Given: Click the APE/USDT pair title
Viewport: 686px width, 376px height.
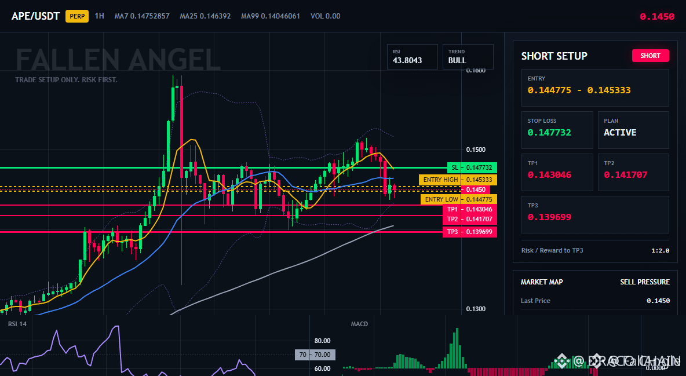Looking at the screenshot, I should [x=35, y=16].
